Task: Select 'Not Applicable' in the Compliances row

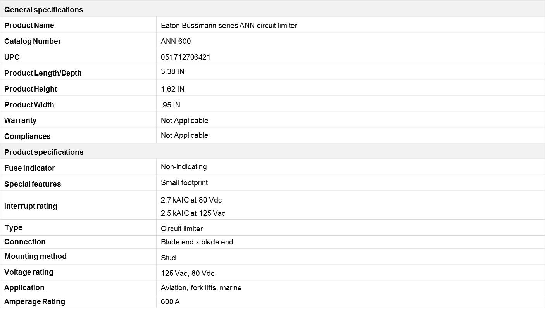Action: coord(185,135)
